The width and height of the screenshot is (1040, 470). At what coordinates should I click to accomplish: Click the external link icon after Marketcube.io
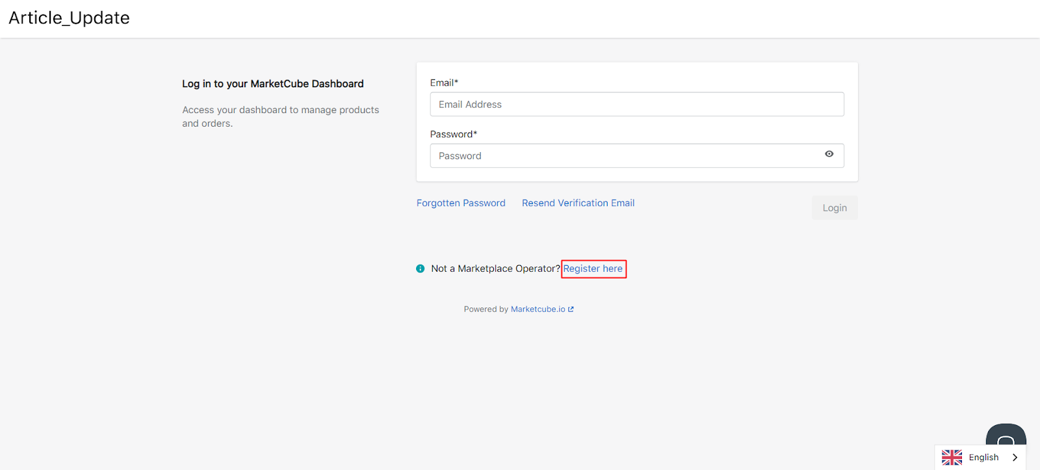pyautogui.click(x=571, y=309)
